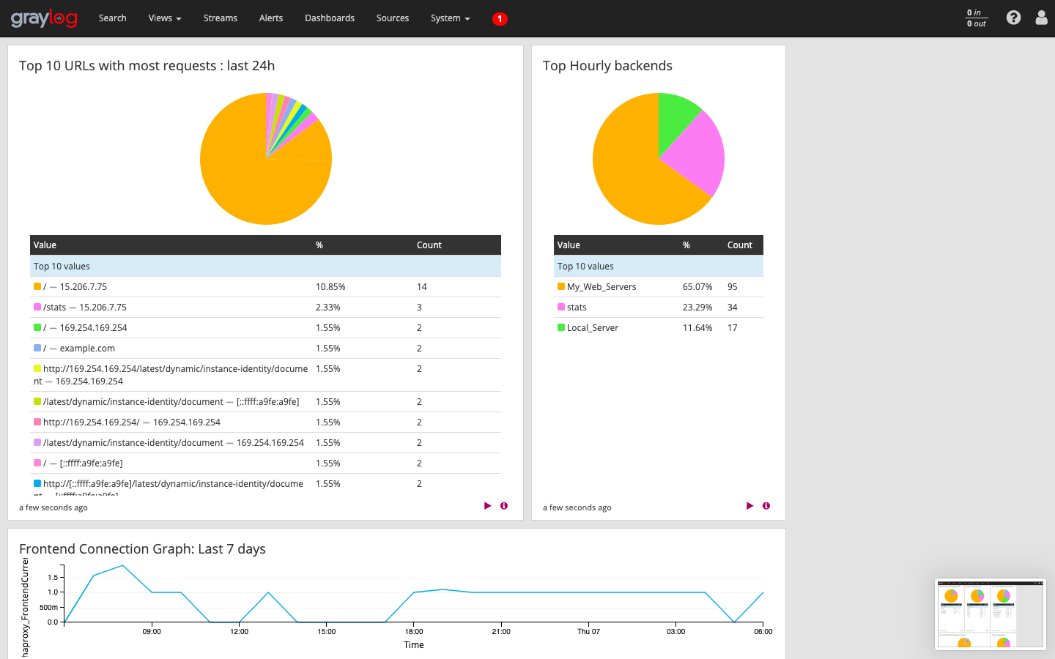Click the Count header in URLs table
The image size is (1055, 659).
(429, 245)
